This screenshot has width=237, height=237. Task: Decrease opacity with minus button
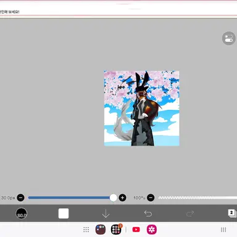pyautogui.click(x=151, y=197)
